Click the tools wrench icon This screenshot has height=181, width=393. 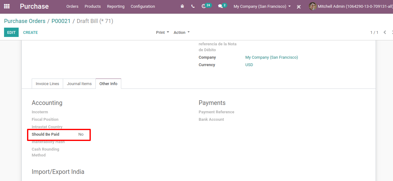coord(299,7)
